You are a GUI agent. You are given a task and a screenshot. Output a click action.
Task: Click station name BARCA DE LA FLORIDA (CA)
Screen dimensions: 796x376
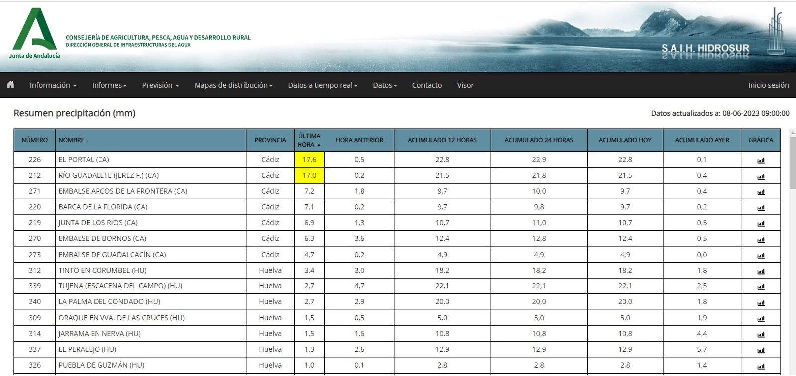pyautogui.click(x=102, y=207)
